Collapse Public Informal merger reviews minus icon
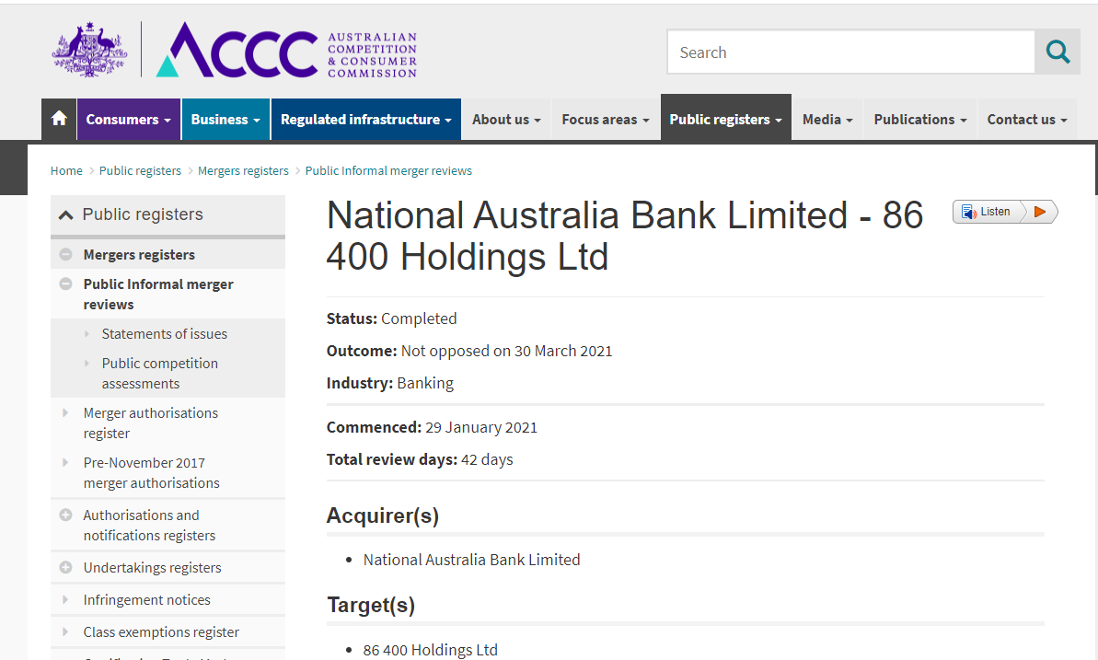 coord(65,284)
